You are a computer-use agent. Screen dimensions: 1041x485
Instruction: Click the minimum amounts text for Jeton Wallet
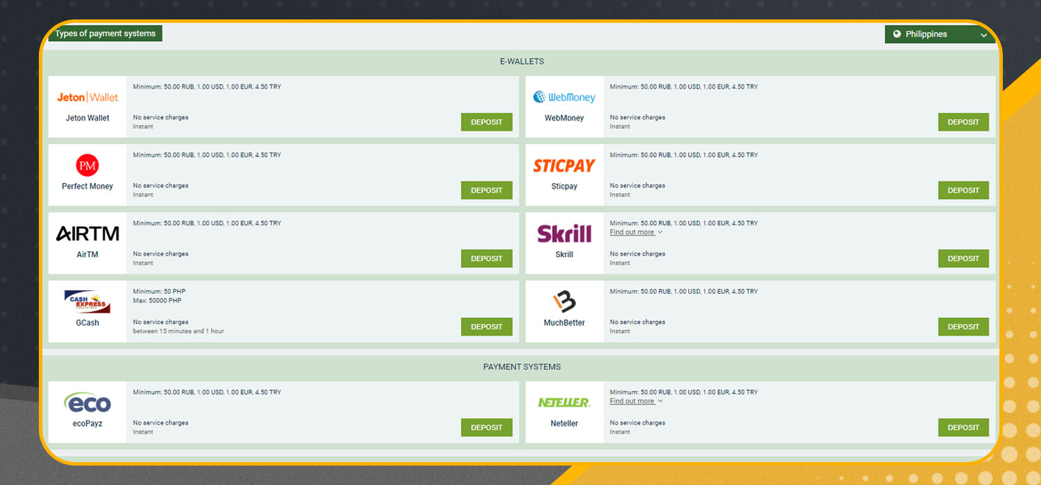207,87
